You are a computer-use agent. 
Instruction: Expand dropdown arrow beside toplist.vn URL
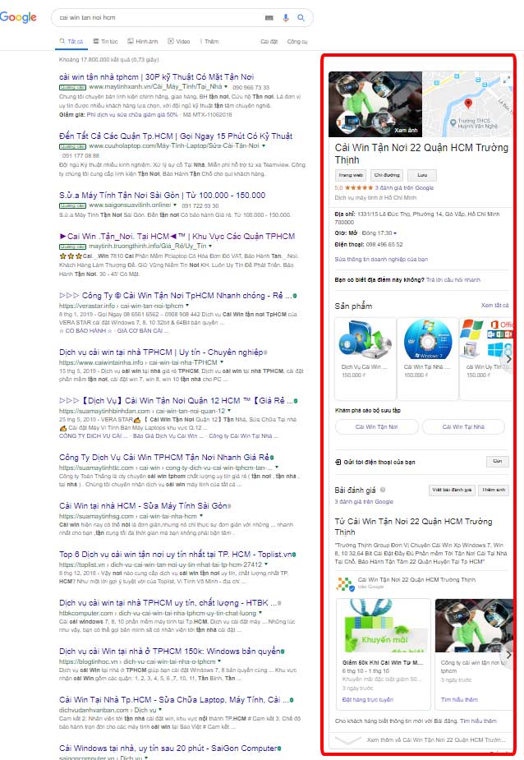click(266, 564)
